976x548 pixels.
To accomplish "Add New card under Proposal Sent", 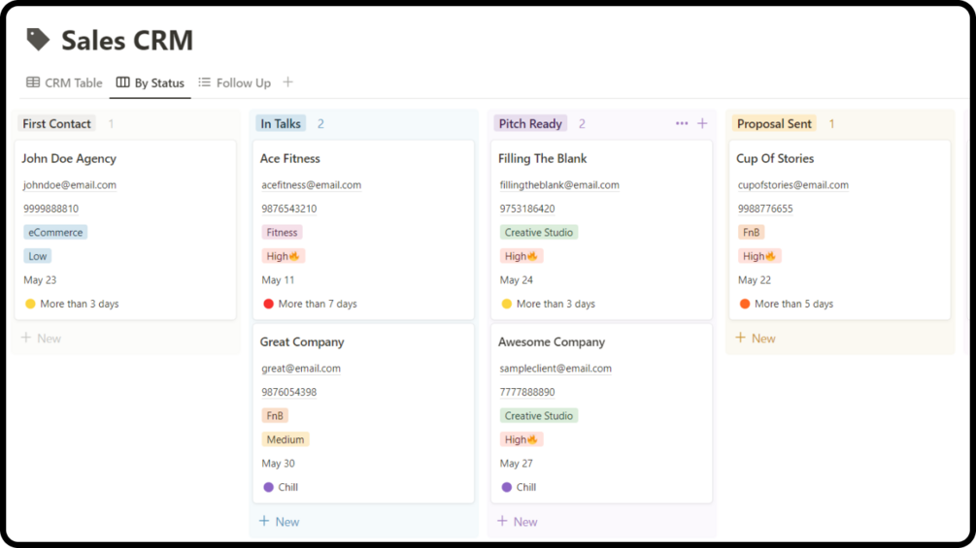I will (x=756, y=338).
